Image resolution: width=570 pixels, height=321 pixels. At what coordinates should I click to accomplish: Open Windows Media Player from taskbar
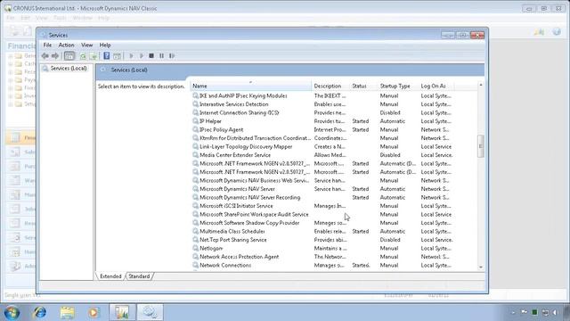tap(94, 312)
